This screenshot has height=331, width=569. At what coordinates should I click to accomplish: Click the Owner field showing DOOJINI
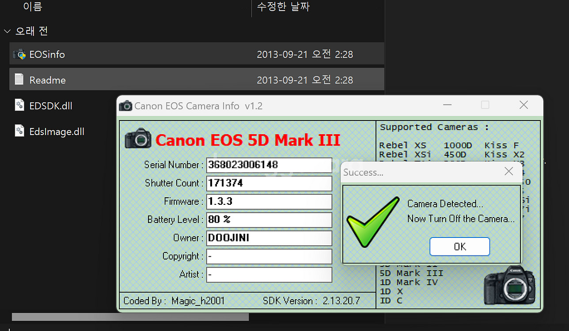(269, 238)
